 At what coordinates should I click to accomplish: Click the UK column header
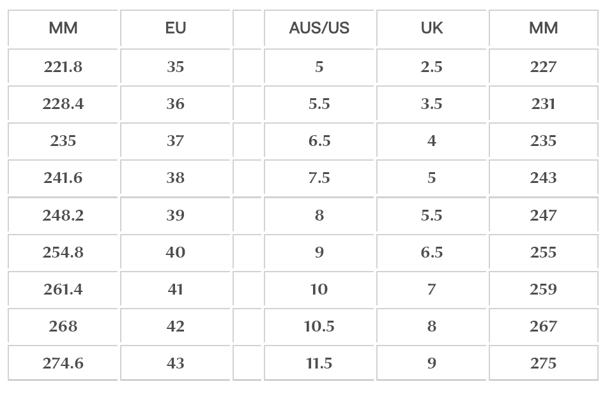click(431, 28)
